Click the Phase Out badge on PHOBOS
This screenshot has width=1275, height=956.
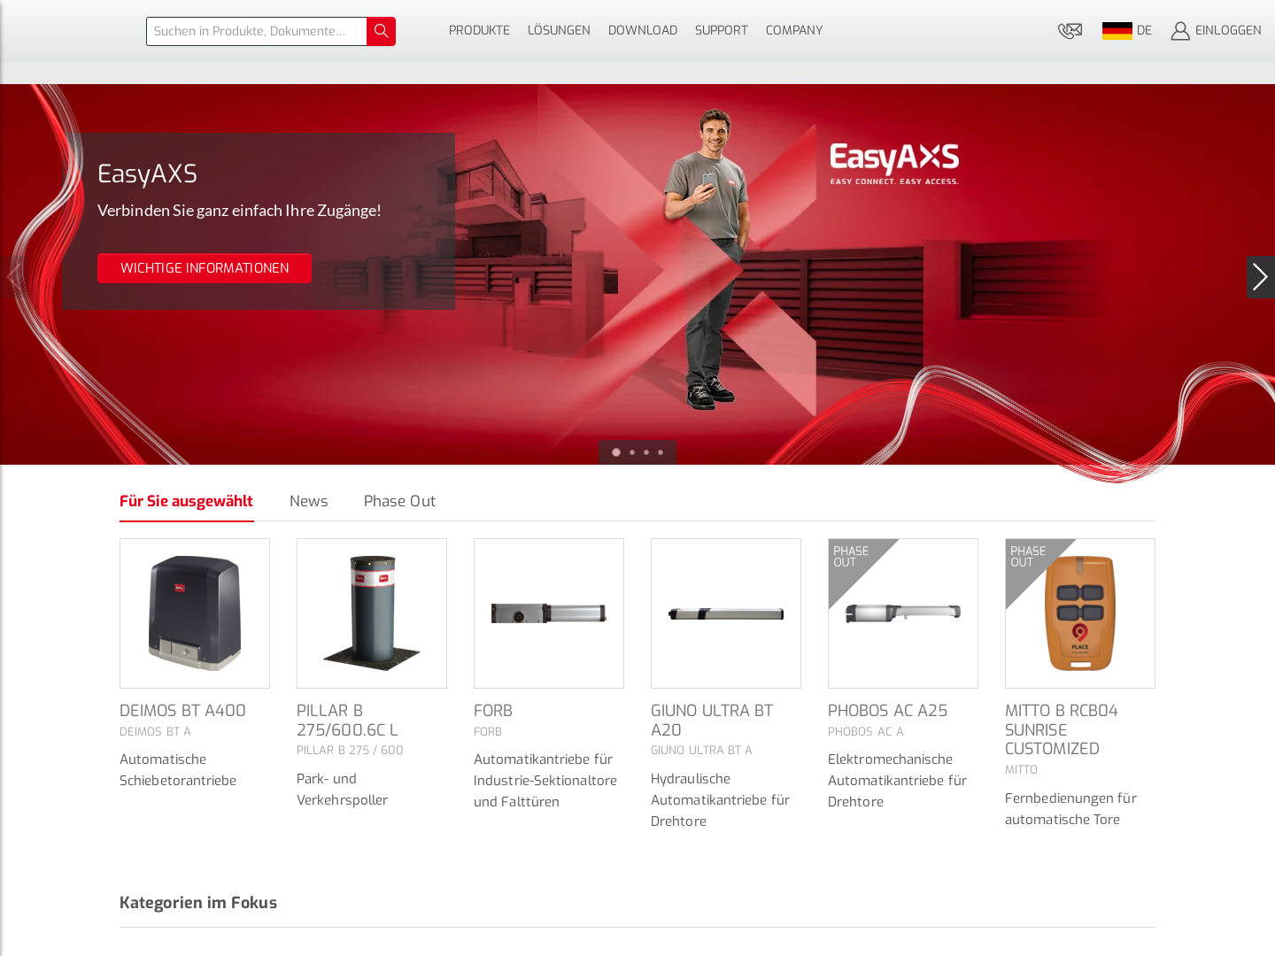(851, 557)
